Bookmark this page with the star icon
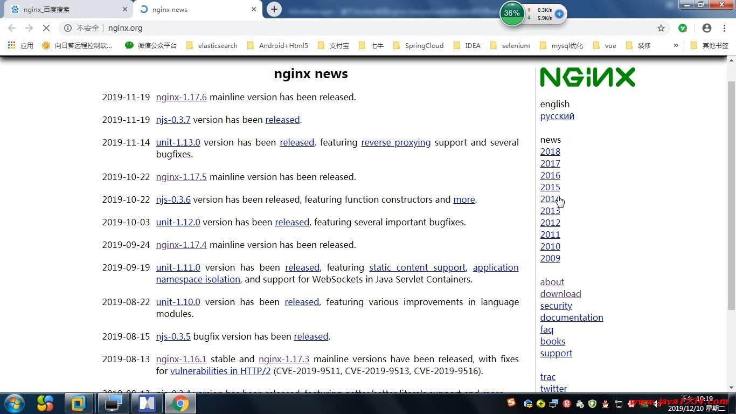Screen dimensions: 736x414 coord(661,28)
